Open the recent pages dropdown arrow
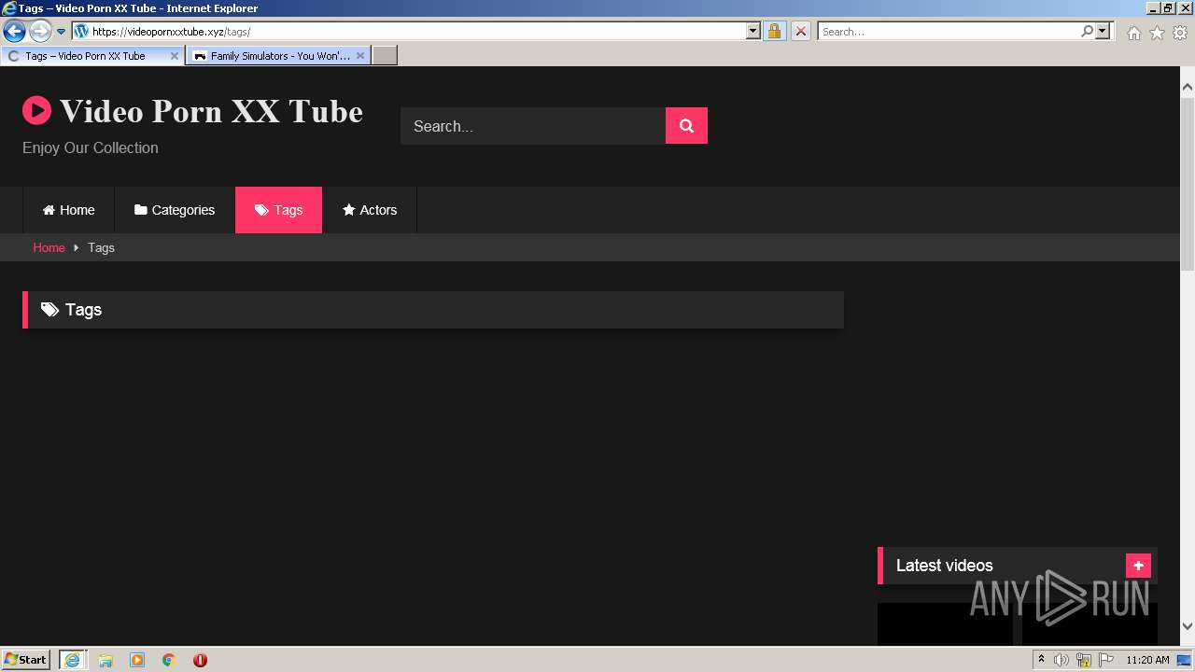The height and width of the screenshot is (672, 1195). (x=62, y=31)
